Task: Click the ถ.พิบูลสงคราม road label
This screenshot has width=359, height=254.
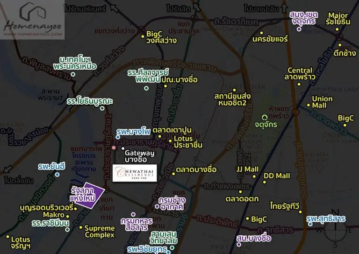Action: coord(46,69)
